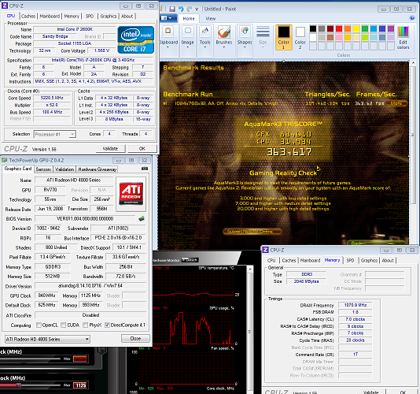Open the Caches tab in top CPU-Z window
The image size is (420, 394).
tap(28, 17)
